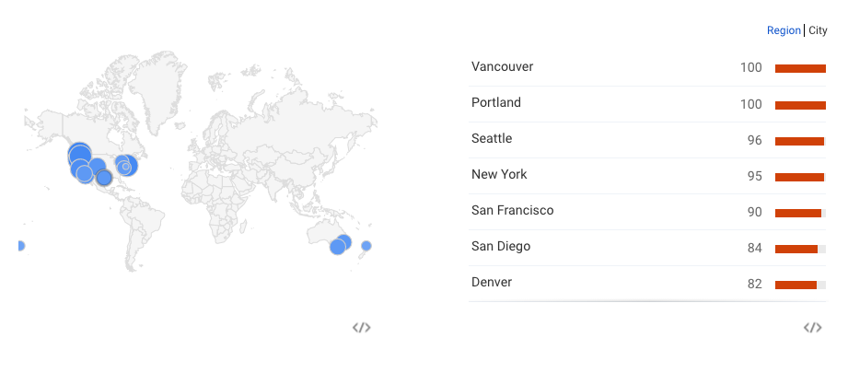Click the embed code icon under the city list
The height and width of the screenshot is (373, 848).
813,328
